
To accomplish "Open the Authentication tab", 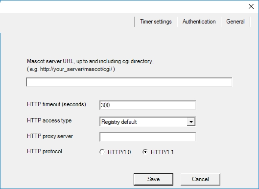I will (x=199, y=22).
